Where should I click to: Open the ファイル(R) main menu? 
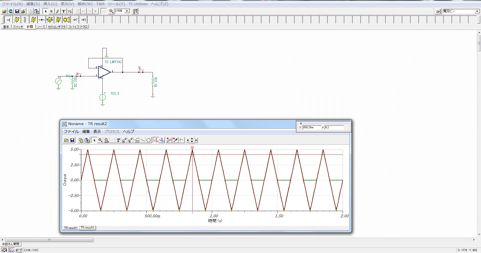point(12,4)
